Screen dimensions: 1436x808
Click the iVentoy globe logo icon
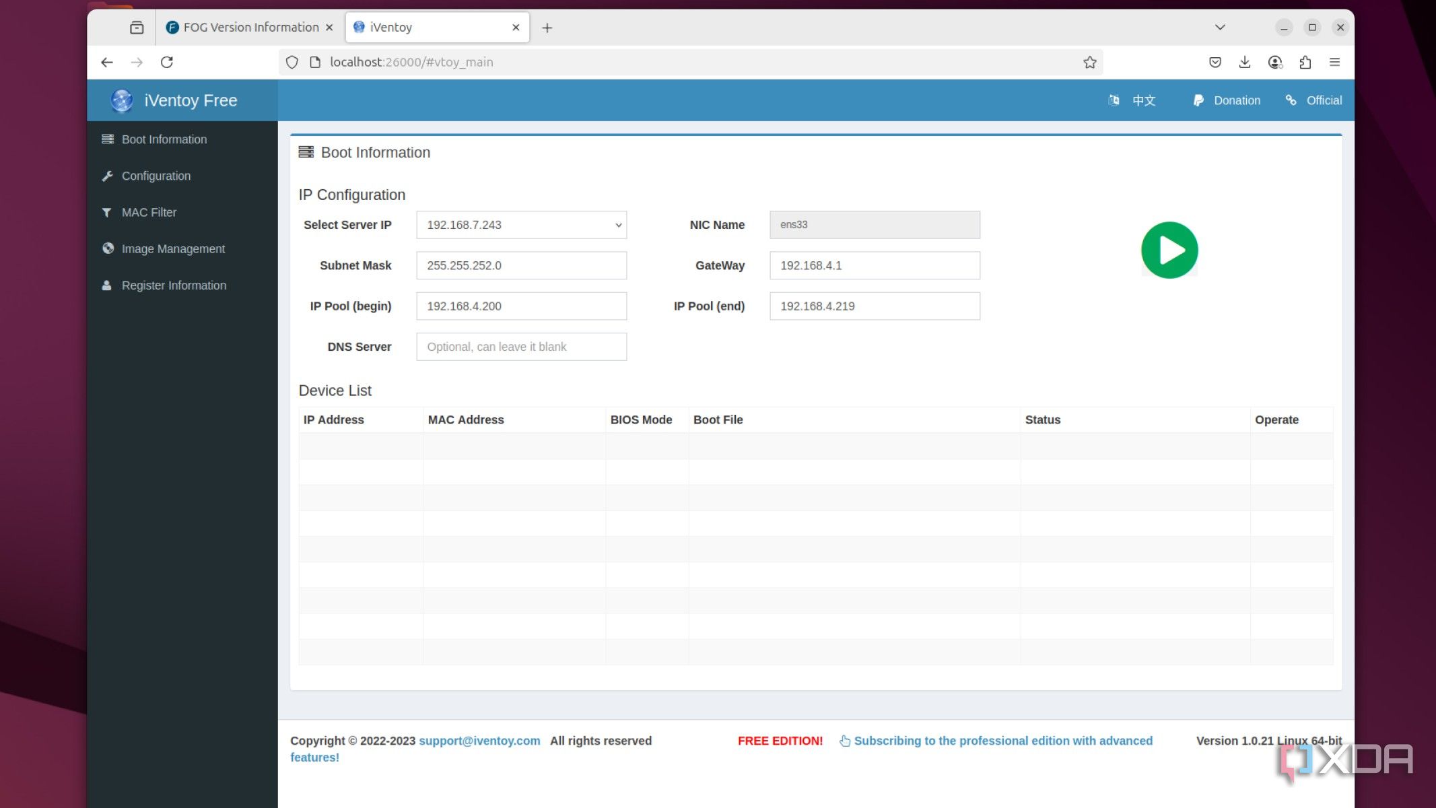point(122,100)
